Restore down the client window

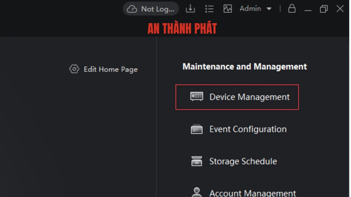pyautogui.click(x=324, y=9)
